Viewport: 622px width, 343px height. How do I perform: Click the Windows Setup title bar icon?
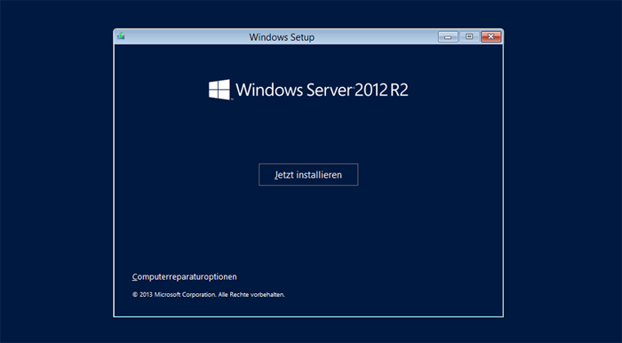121,36
